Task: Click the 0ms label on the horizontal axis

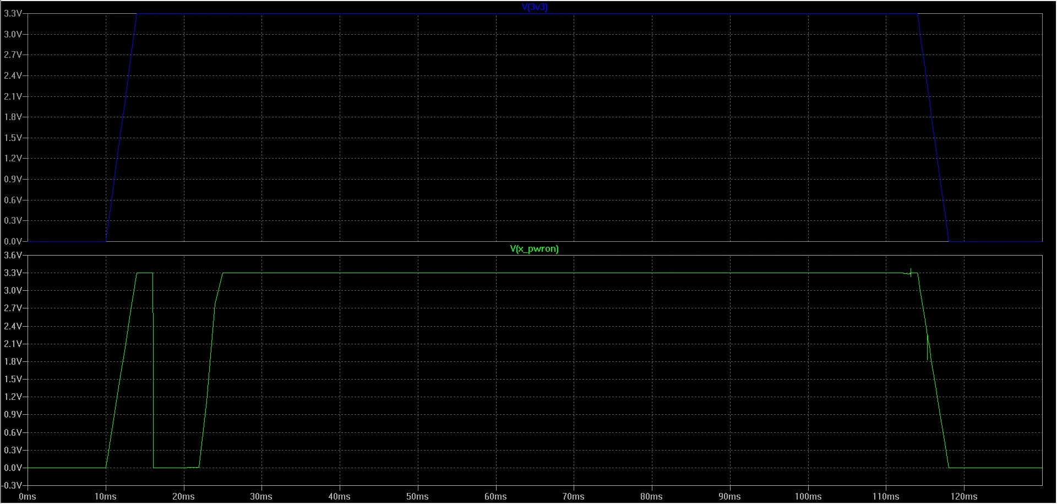Action: tap(27, 496)
